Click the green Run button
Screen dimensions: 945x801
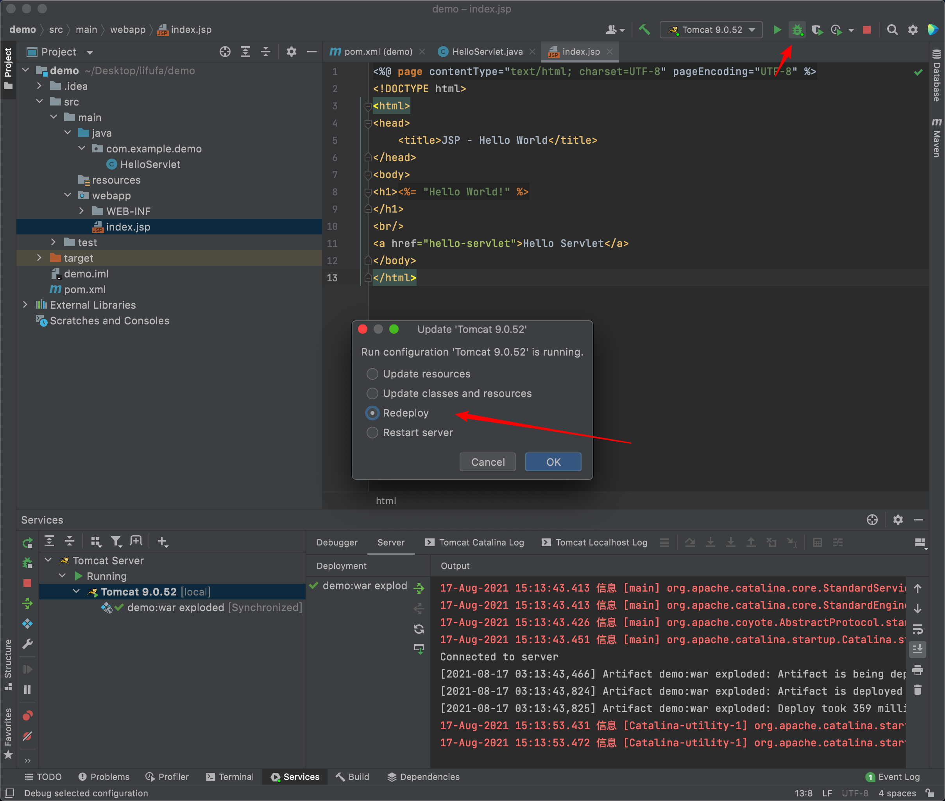tap(777, 30)
